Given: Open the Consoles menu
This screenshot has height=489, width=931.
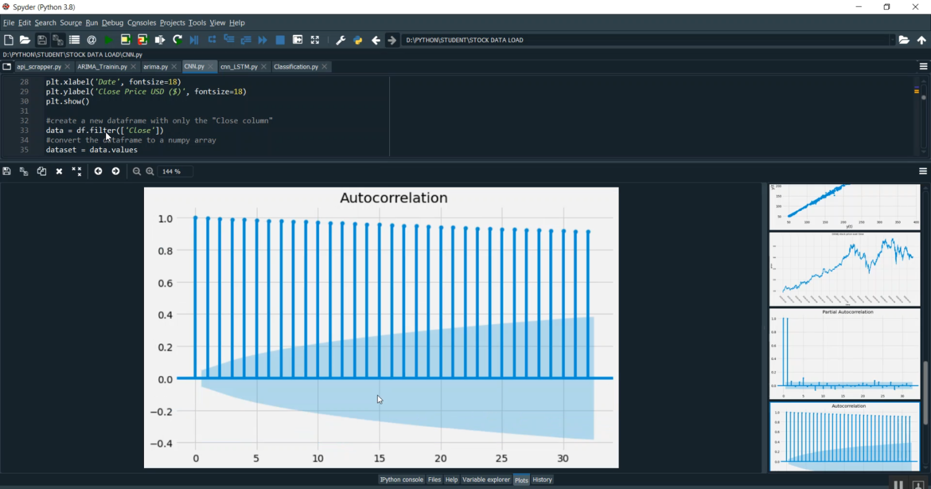Looking at the screenshot, I should click(x=142, y=22).
